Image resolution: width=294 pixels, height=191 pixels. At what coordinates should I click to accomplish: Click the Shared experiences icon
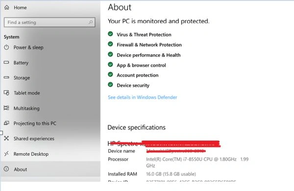6,138
